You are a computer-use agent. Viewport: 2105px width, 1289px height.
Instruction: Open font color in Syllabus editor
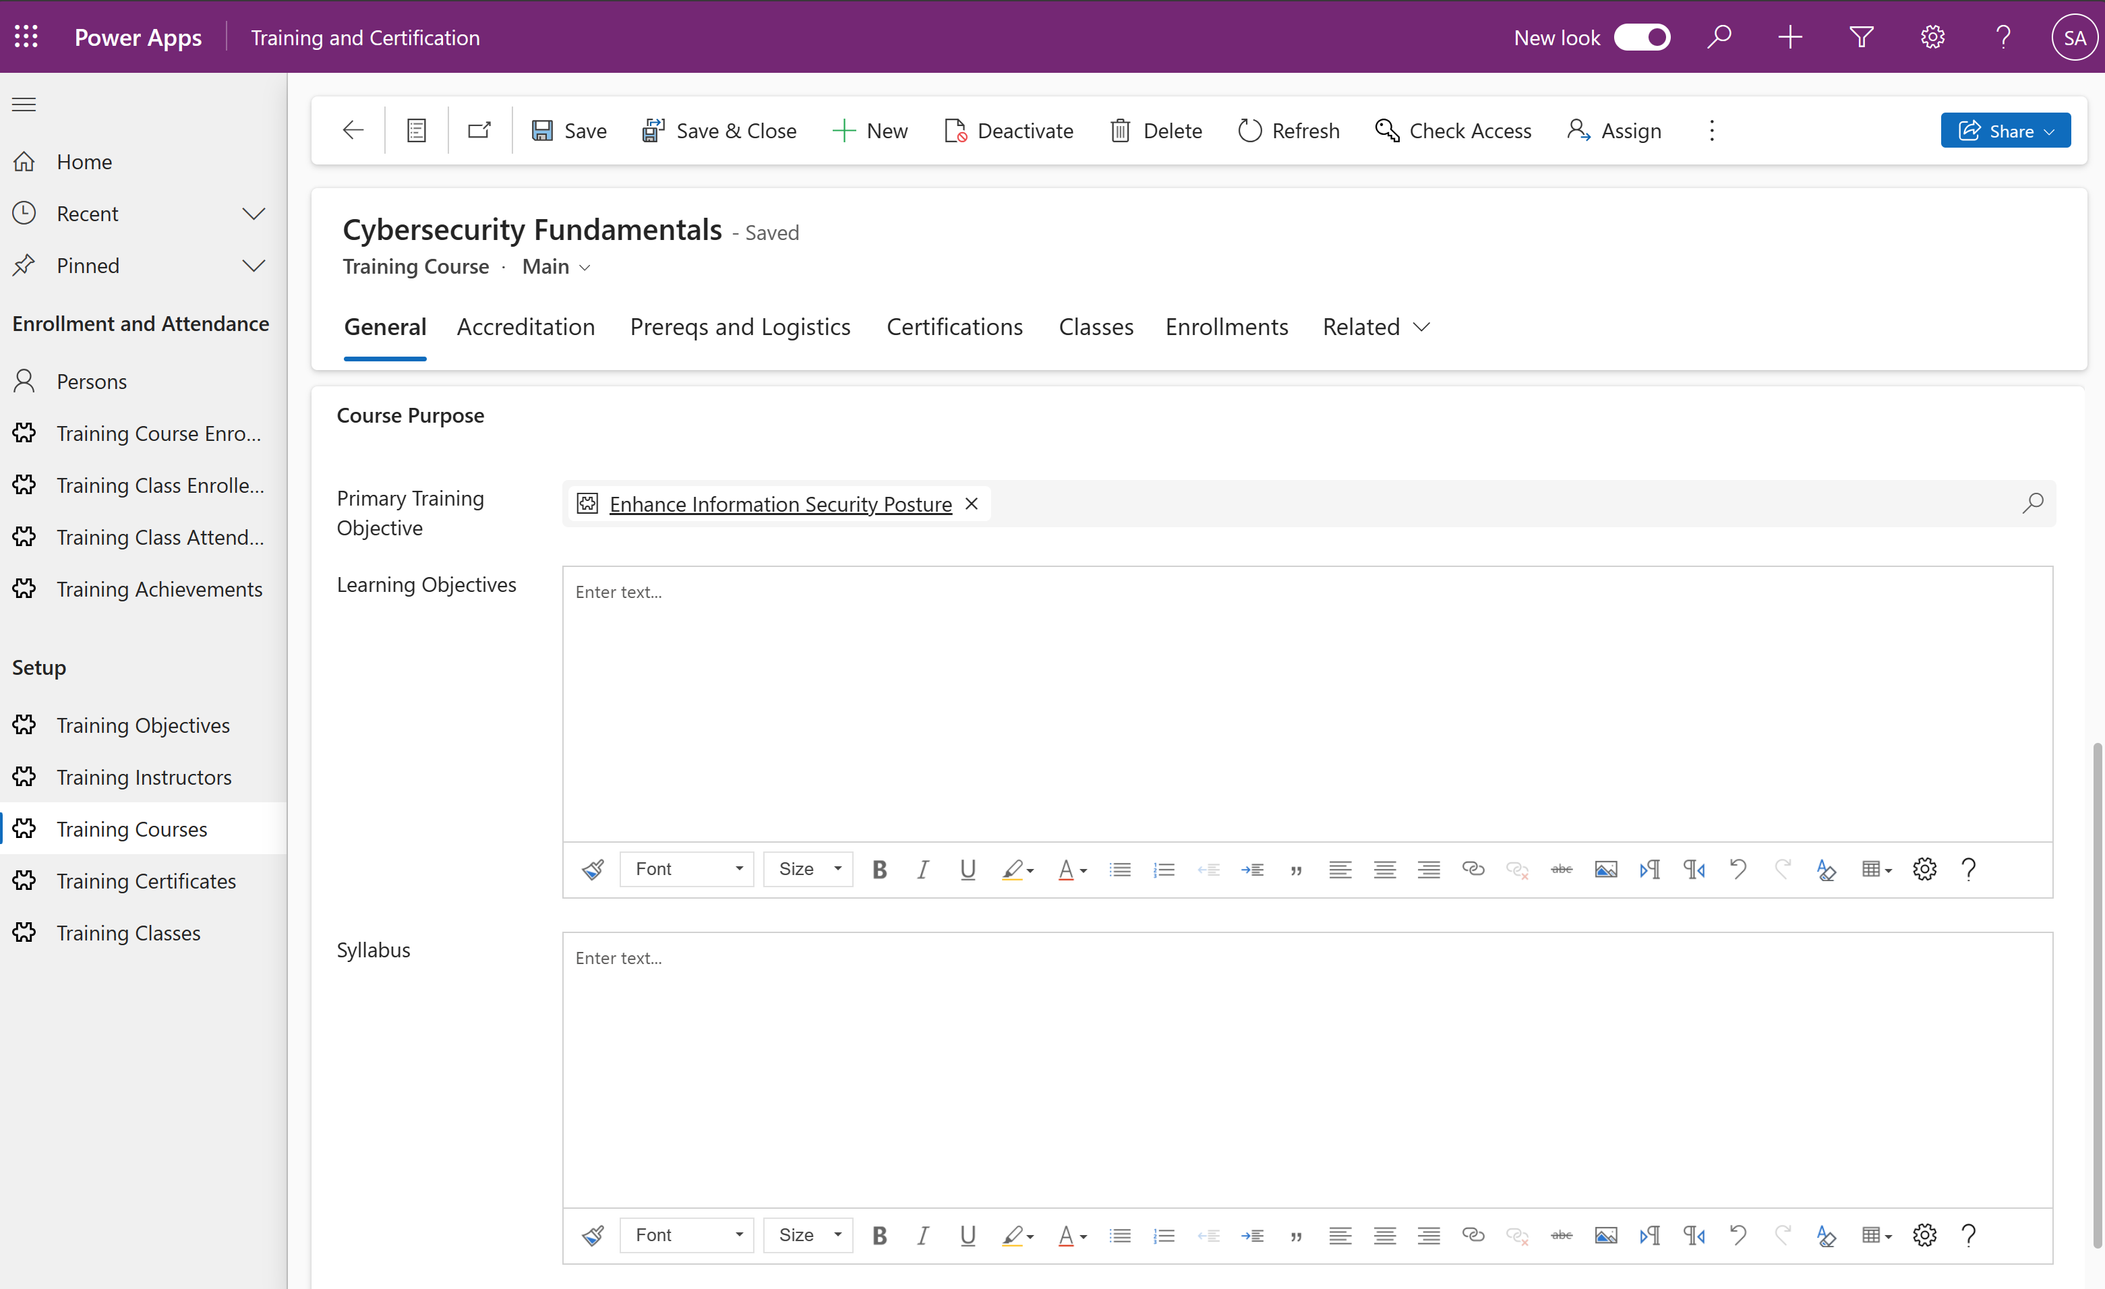point(1071,1235)
